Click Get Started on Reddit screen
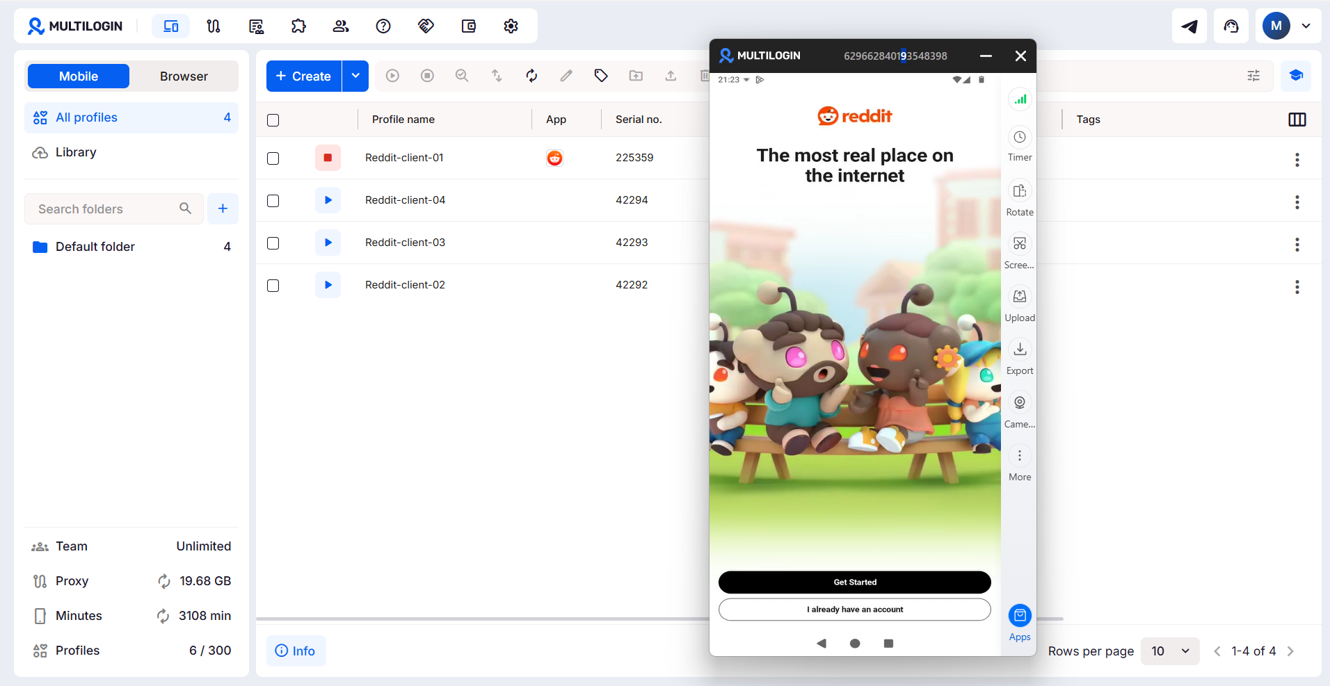1330x686 pixels. tap(855, 582)
